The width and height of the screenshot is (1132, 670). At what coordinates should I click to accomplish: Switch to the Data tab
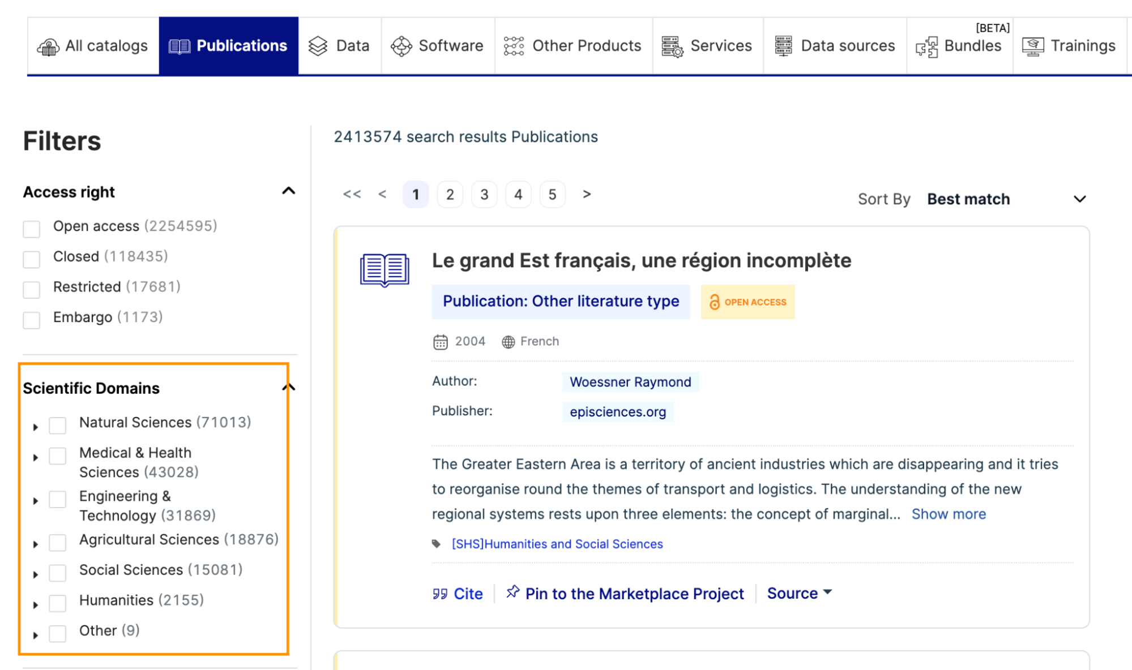click(x=339, y=46)
